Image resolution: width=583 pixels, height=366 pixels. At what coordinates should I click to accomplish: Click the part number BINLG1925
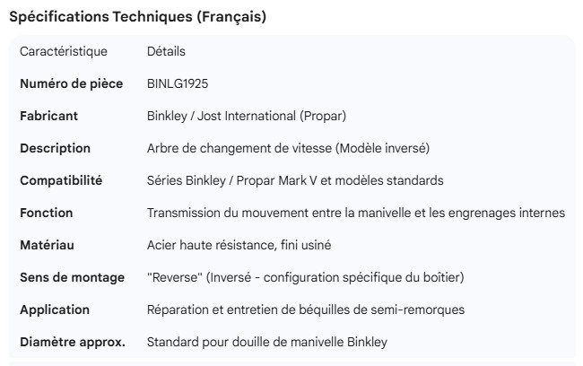(x=178, y=84)
